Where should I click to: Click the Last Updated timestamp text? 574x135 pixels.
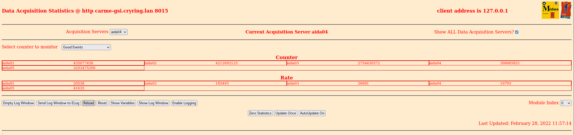click(x=525, y=123)
